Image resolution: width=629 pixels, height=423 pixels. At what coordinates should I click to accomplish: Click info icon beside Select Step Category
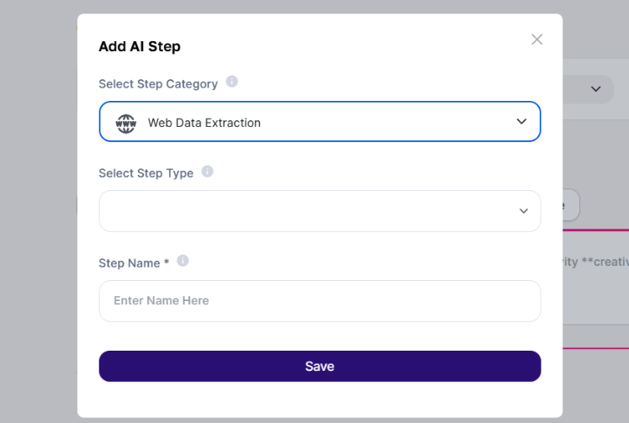[x=232, y=82]
